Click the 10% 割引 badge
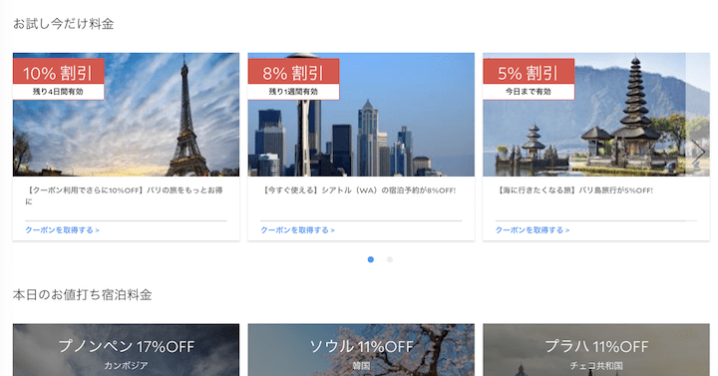 (x=58, y=72)
